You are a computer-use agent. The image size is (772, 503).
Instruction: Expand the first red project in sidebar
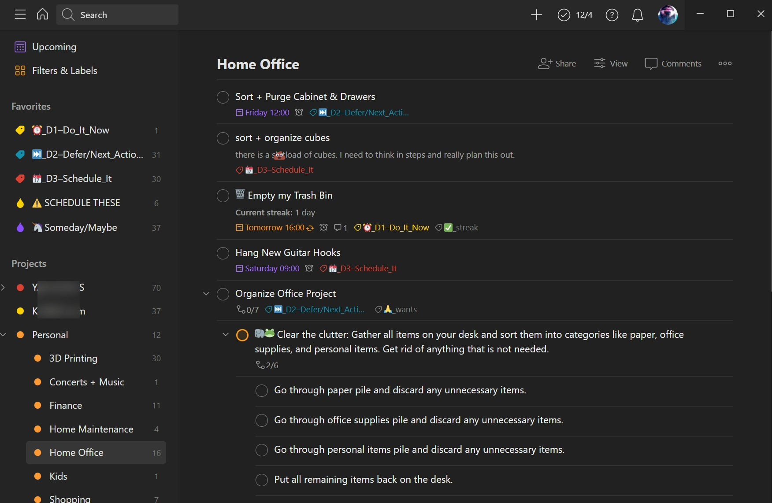tap(3, 288)
